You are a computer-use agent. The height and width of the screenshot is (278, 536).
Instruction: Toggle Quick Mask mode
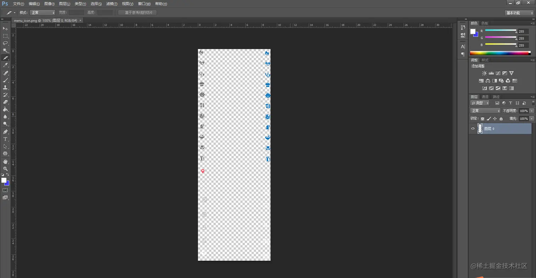pyautogui.click(x=5, y=190)
